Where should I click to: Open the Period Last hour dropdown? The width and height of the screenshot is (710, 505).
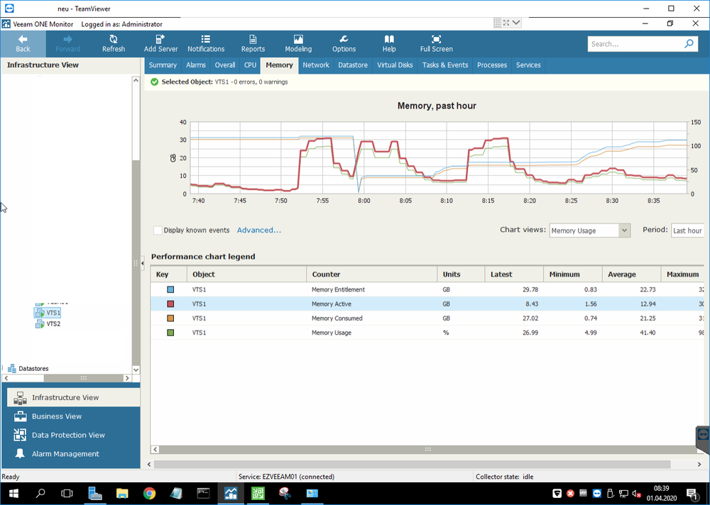pos(687,231)
